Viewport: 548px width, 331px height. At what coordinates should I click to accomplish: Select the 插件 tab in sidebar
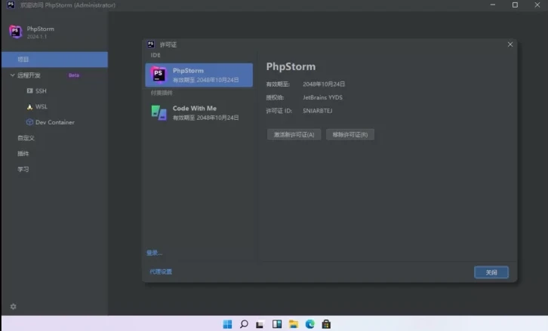23,154
